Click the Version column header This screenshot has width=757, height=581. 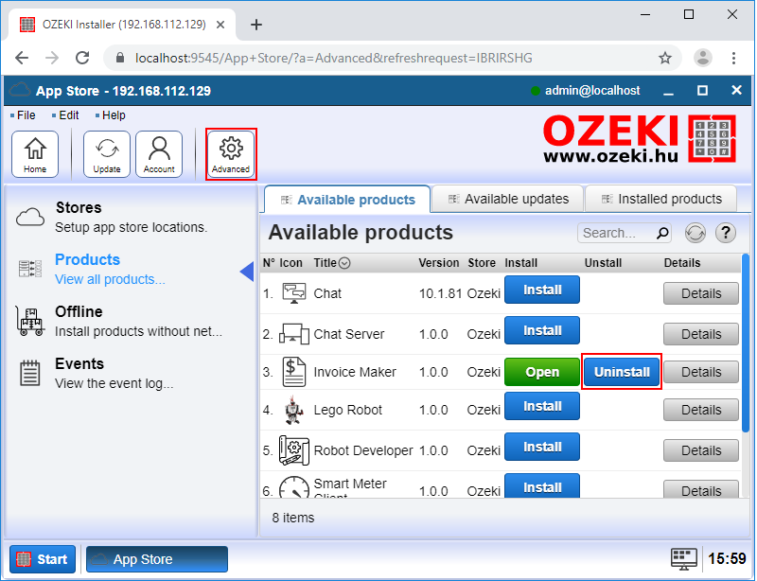439,263
